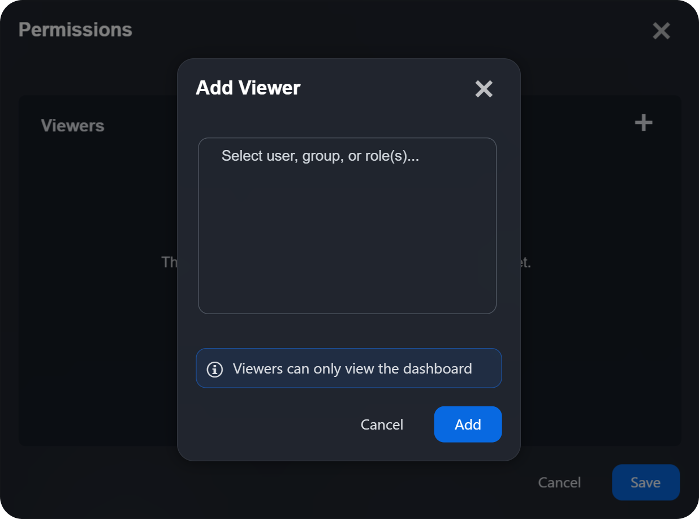Confirm adding the viewer with Add
This screenshot has height=519, width=699.
pyautogui.click(x=468, y=424)
